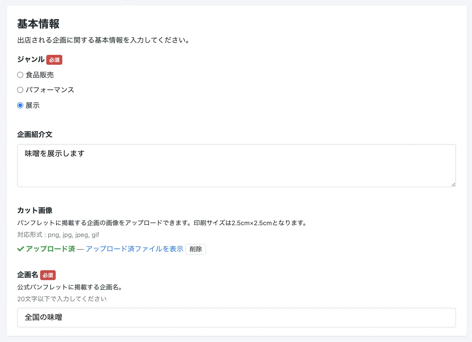The height and width of the screenshot is (342, 472).
Task: Grab the textarea resize handle corner
Action: 453,184
